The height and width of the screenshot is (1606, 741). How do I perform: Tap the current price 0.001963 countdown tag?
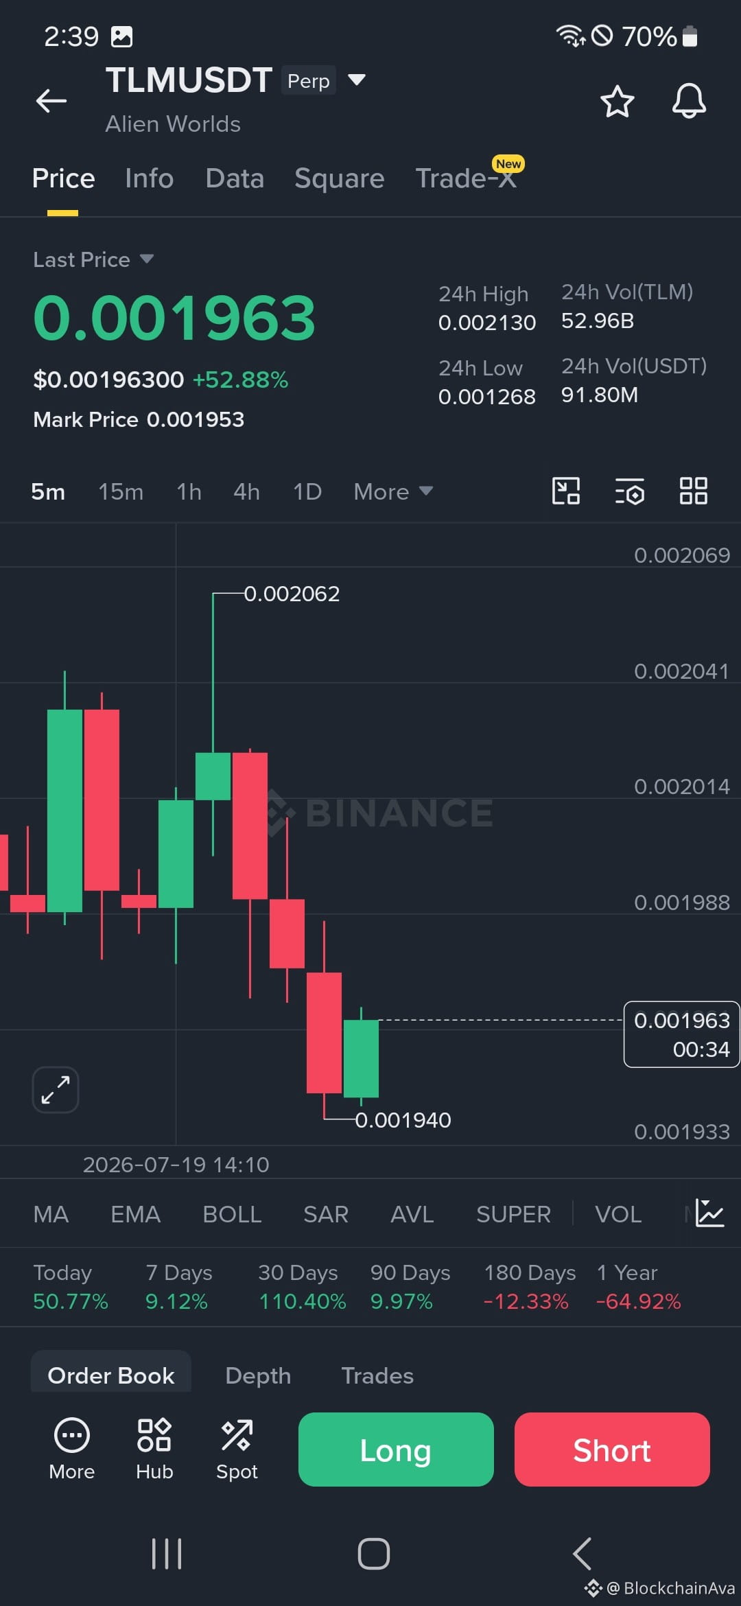point(681,1034)
